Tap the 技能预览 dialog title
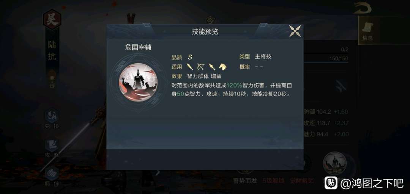Image resolution: width=410 pixels, height=194 pixels. coord(205,32)
